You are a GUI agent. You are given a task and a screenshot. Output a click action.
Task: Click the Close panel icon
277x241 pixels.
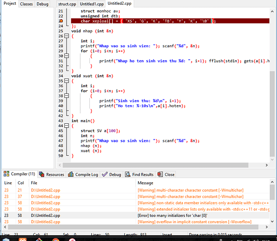160,174
